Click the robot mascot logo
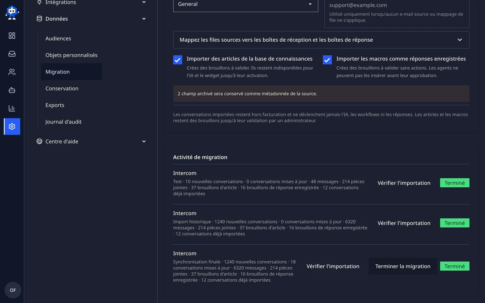This screenshot has width=485, height=303. 12,13
